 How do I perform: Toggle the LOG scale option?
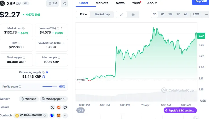click(x=196, y=14)
